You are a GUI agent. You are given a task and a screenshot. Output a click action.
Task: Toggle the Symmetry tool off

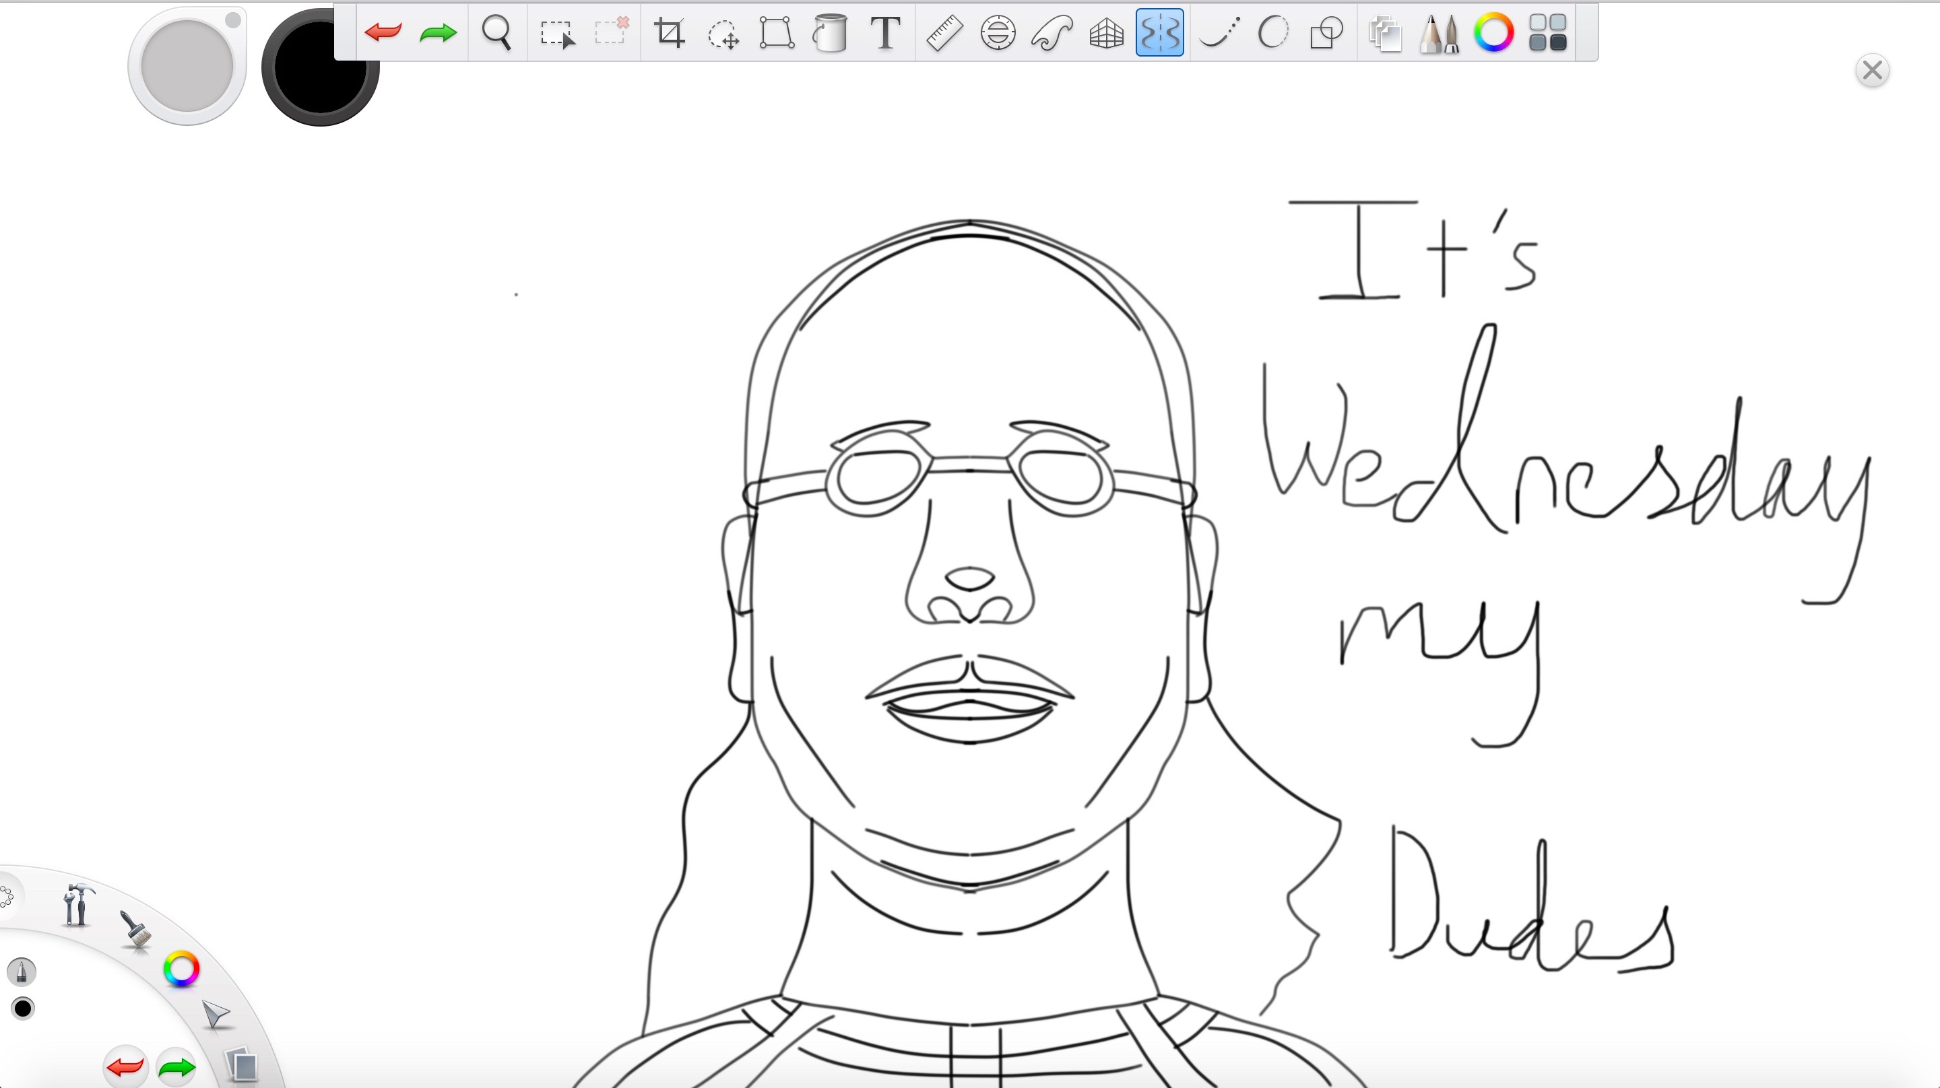(x=1160, y=33)
